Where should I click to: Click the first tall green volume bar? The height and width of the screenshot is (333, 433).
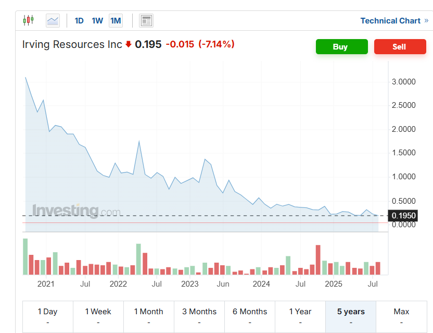point(25,257)
